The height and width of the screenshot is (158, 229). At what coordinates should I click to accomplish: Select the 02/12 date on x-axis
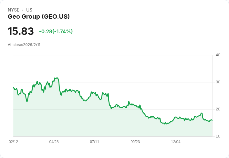coord(13,142)
